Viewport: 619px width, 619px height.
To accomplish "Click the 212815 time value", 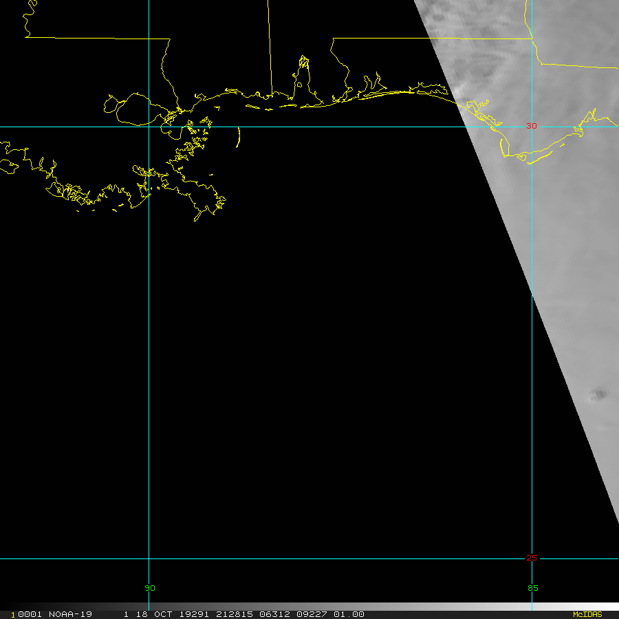I will [234, 614].
